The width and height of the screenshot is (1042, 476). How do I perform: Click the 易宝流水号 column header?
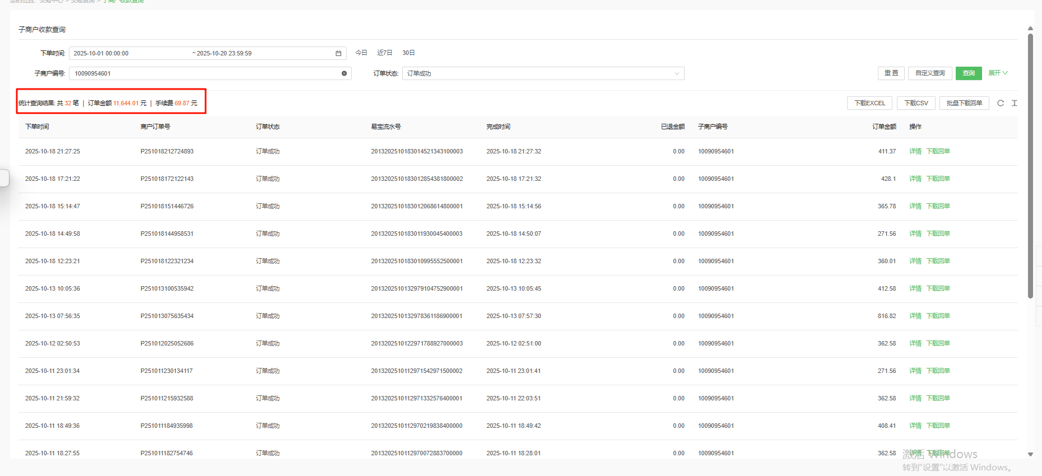click(x=386, y=127)
